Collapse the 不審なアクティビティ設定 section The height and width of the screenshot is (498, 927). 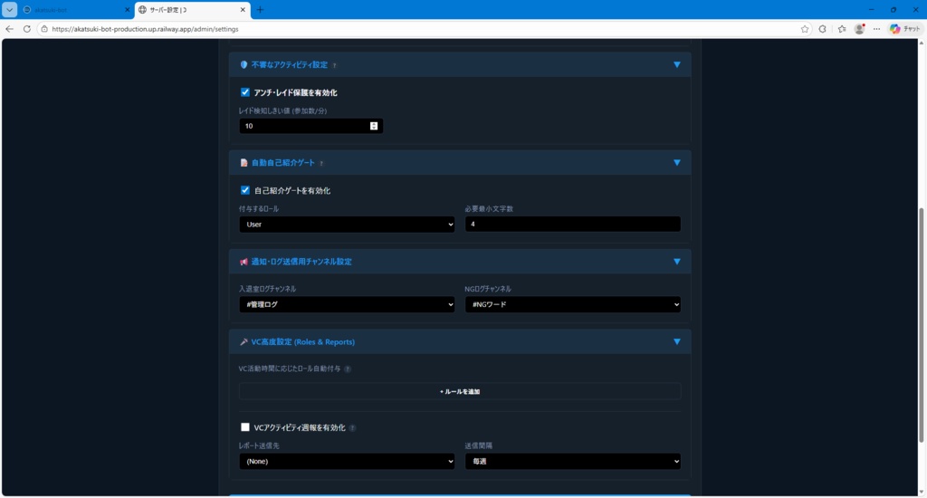pyautogui.click(x=677, y=65)
